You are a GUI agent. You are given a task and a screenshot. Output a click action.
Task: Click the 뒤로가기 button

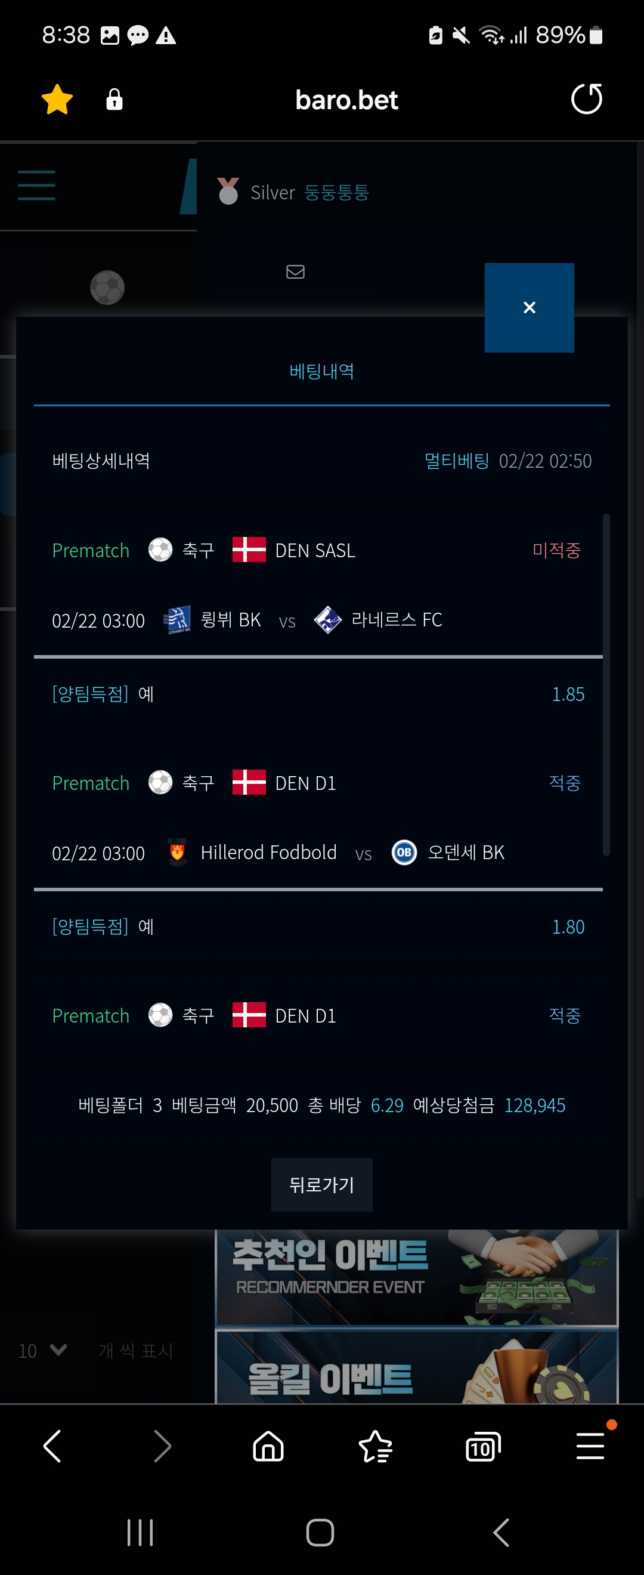coord(322,1184)
